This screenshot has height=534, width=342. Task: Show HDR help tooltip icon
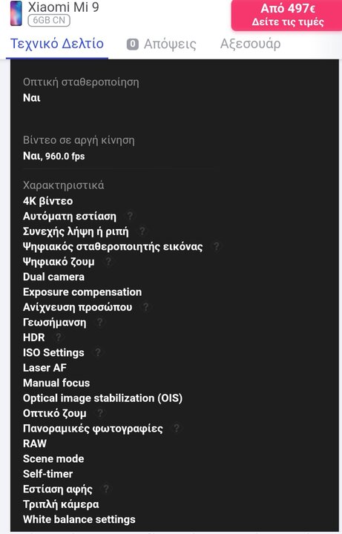[59, 337]
